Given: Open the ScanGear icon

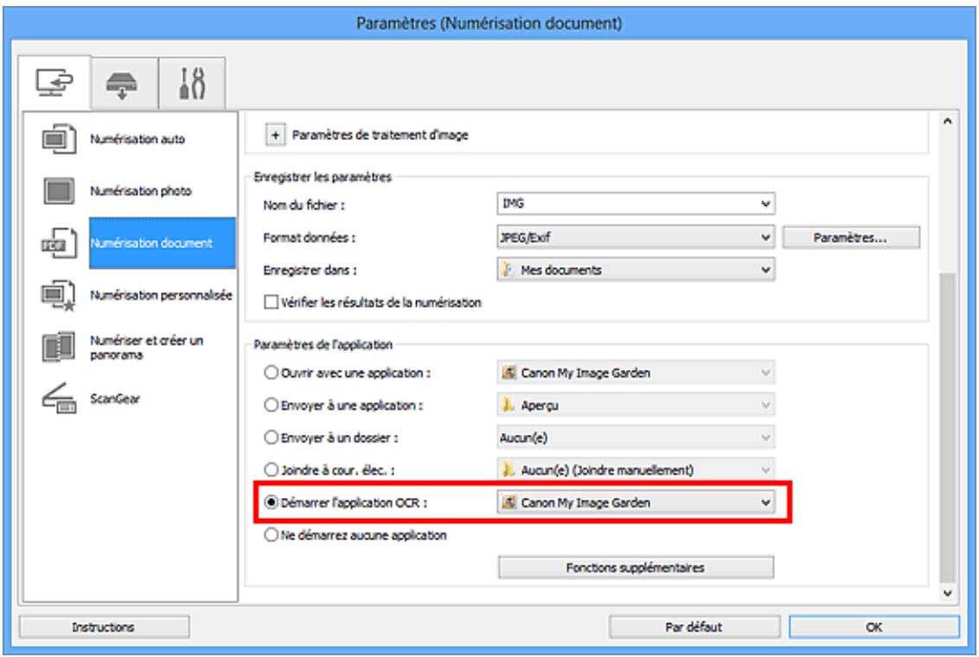Looking at the screenshot, I should (59, 398).
